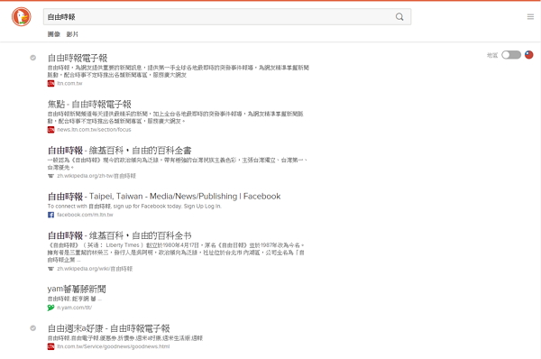The width and height of the screenshot is (541, 359).
Task: Click snippet text mentioning Liberty Times
Action: (176, 253)
